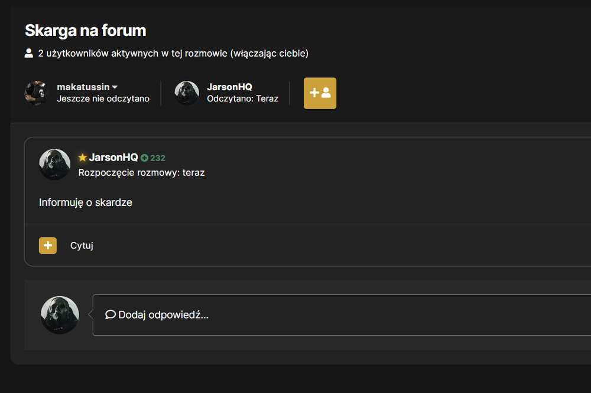Click the users icon beside active participants count

click(x=28, y=53)
